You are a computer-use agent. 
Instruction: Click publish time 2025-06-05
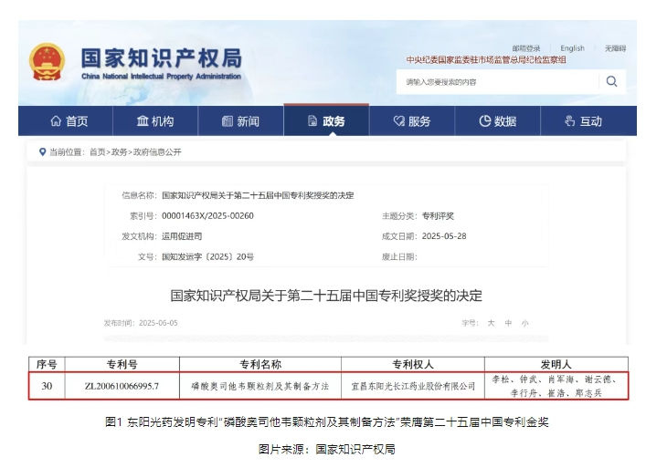[158, 323]
